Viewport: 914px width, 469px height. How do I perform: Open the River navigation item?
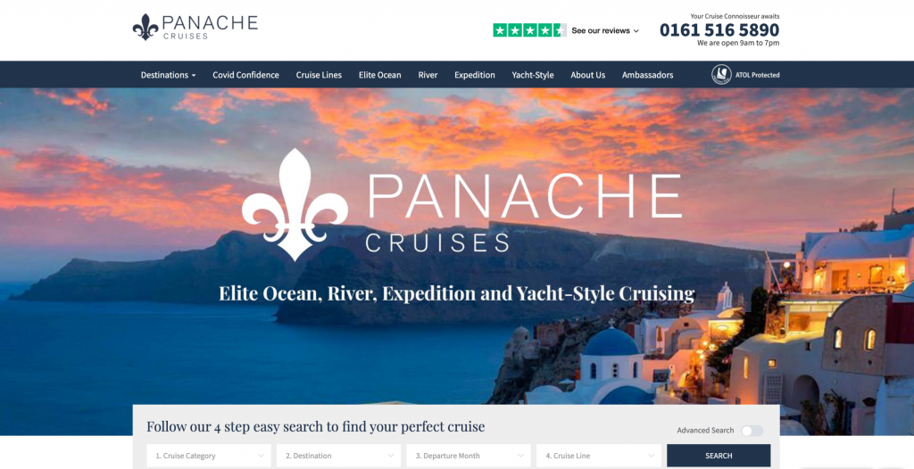click(x=428, y=75)
